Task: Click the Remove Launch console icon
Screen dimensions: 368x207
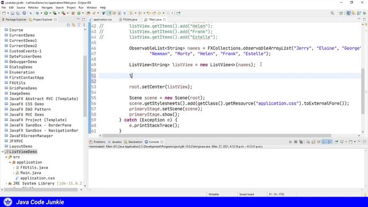Action: [x=296, y=142]
